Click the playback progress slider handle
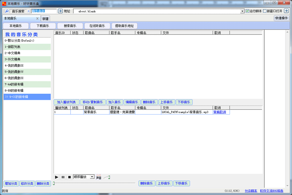 (54, 183)
